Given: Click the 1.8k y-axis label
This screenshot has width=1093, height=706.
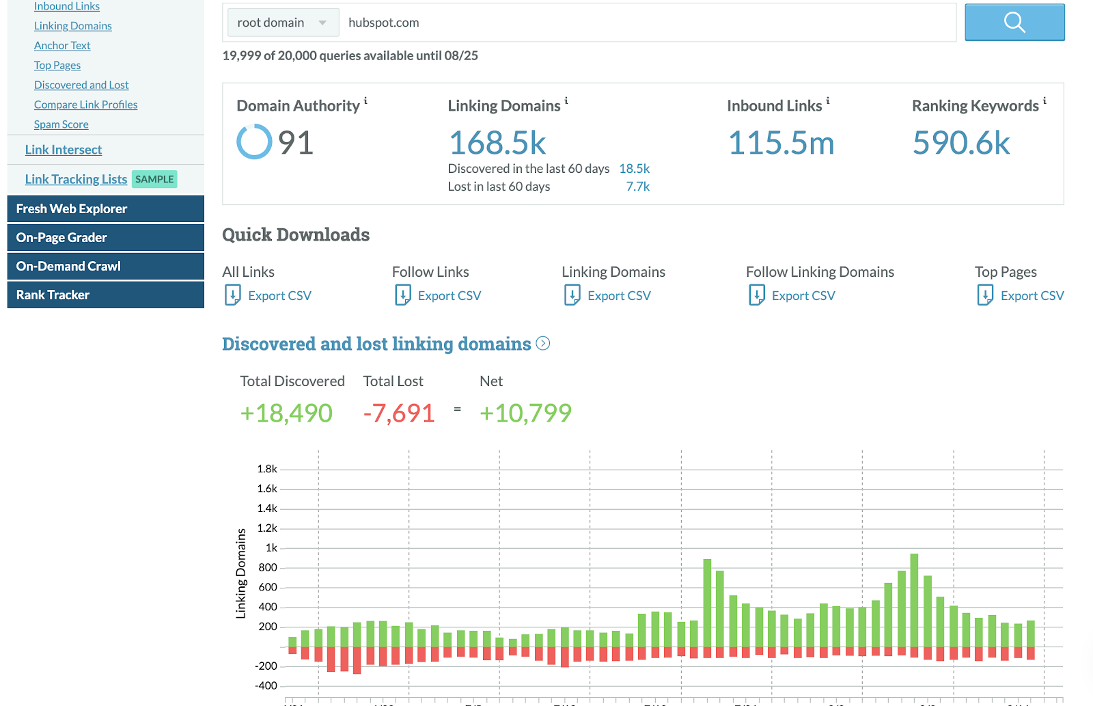Looking at the screenshot, I should tap(267, 469).
